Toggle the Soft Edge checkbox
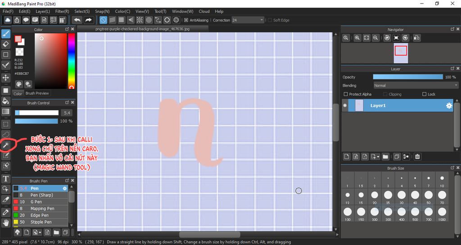Viewport: 461px width, 245px height. pyautogui.click(x=270, y=20)
